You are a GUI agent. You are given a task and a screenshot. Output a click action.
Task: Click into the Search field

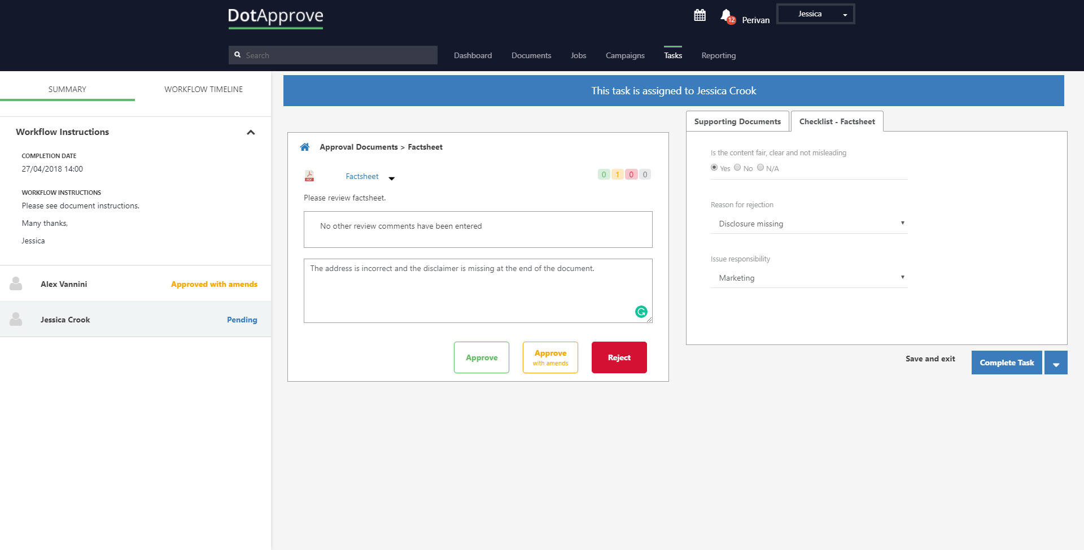pyautogui.click(x=333, y=55)
